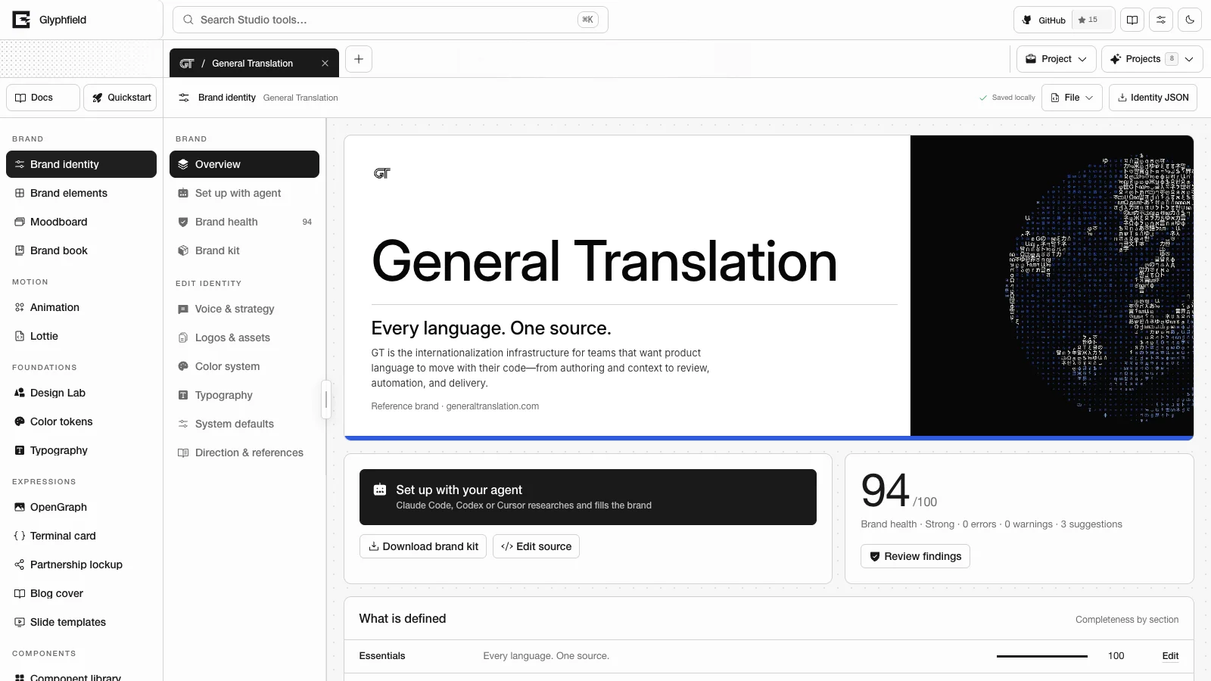This screenshot has width=1211, height=681.
Task: Open Color tokens
Action: 81,421
